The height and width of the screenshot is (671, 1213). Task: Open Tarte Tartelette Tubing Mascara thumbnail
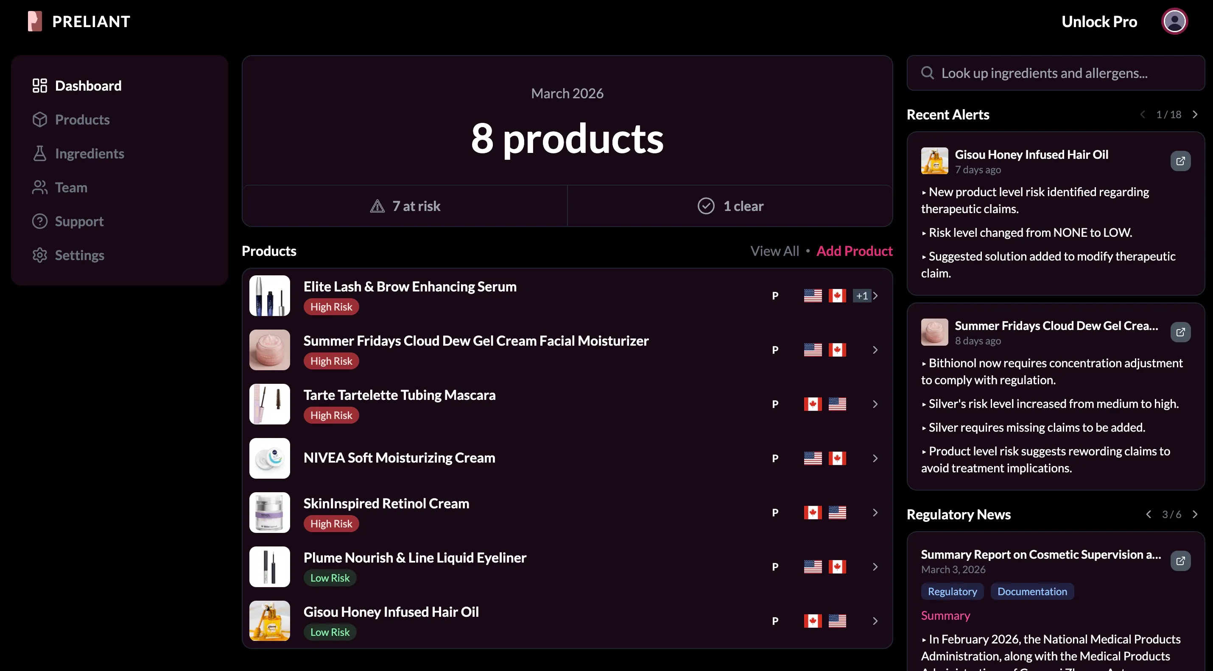pyautogui.click(x=269, y=404)
